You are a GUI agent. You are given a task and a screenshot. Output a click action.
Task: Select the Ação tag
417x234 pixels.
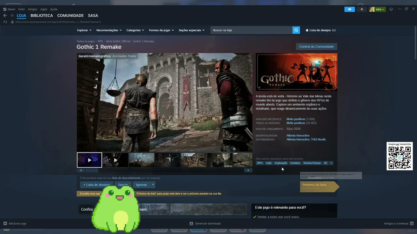(269, 163)
